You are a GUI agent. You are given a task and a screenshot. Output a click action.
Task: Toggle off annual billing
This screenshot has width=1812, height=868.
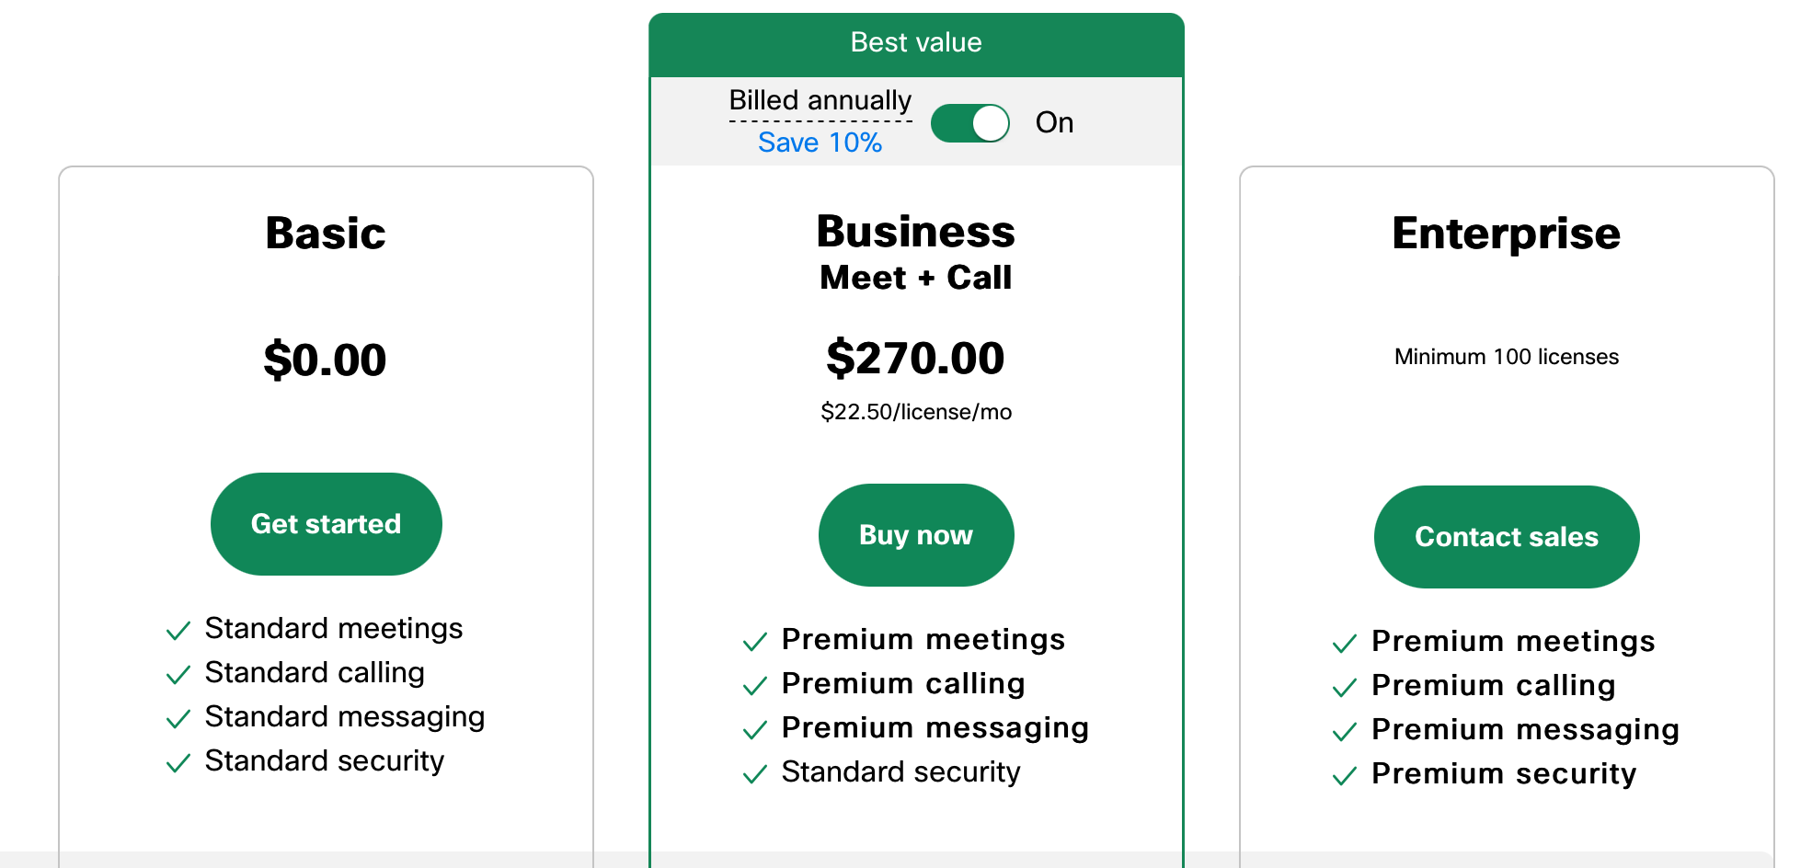[970, 122]
